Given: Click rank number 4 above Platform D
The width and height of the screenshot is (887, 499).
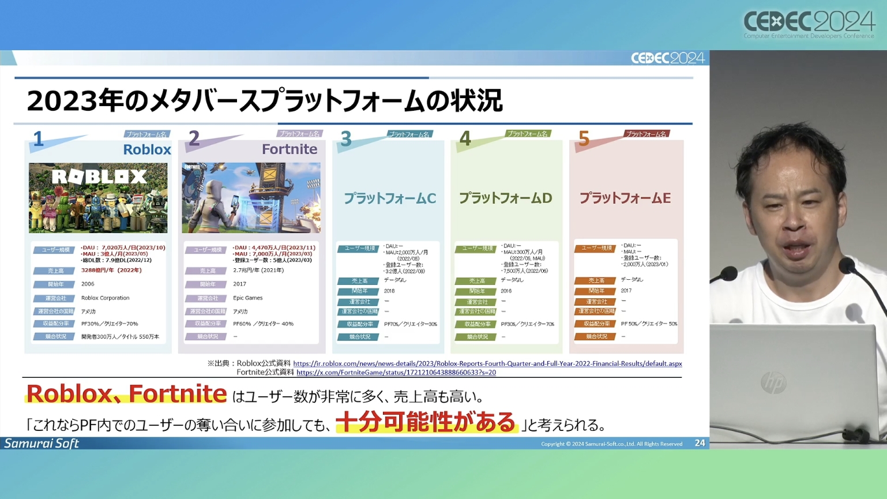Looking at the screenshot, I should click(465, 139).
